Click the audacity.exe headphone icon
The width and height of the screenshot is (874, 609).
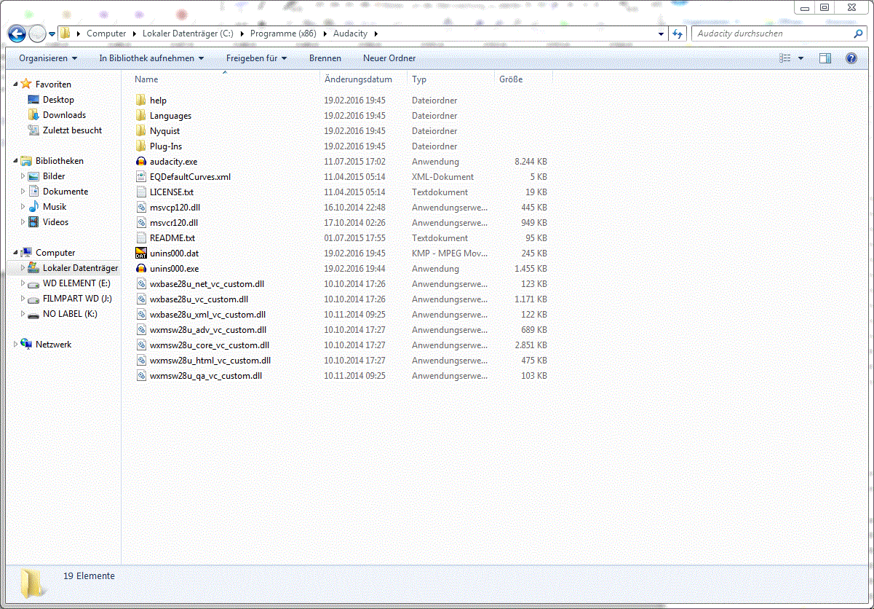[x=141, y=162]
